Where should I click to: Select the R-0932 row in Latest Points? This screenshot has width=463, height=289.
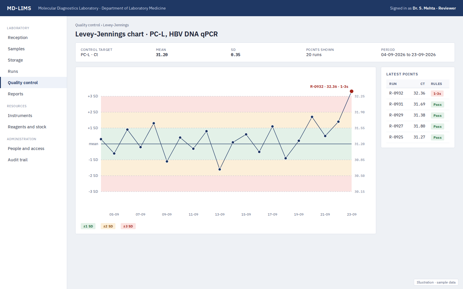418,93
